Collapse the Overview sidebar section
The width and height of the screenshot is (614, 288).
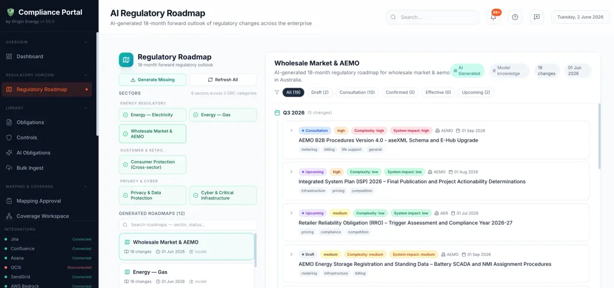click(86, 42)
